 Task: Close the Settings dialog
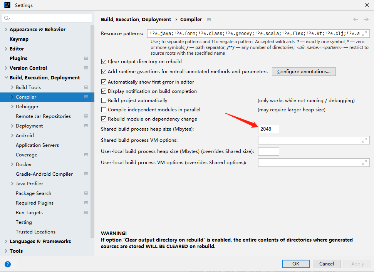(367, 5)
